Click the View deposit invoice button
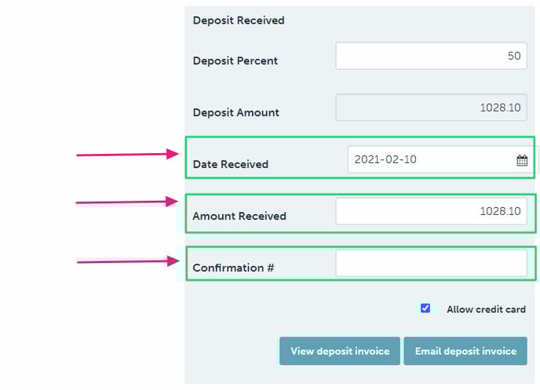 pyautogui.click(x=340, y=351)
